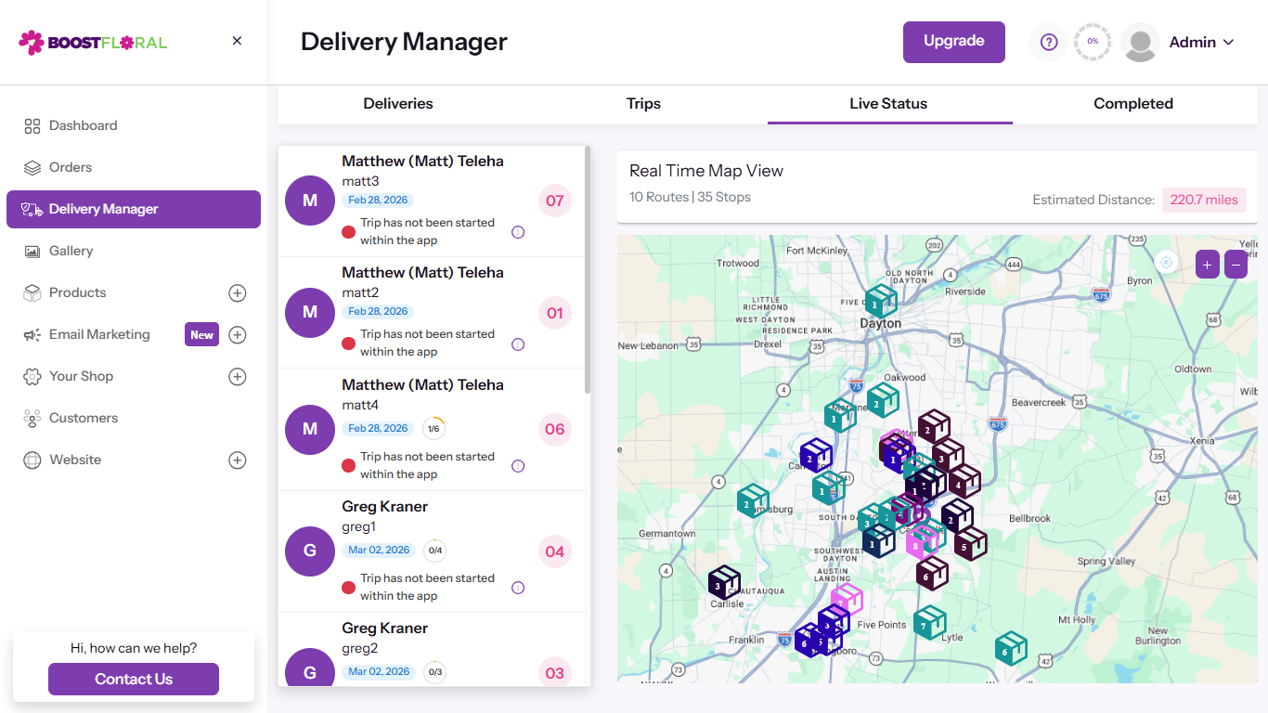Click the Admin profile avatar

(x=1140, y=43)
